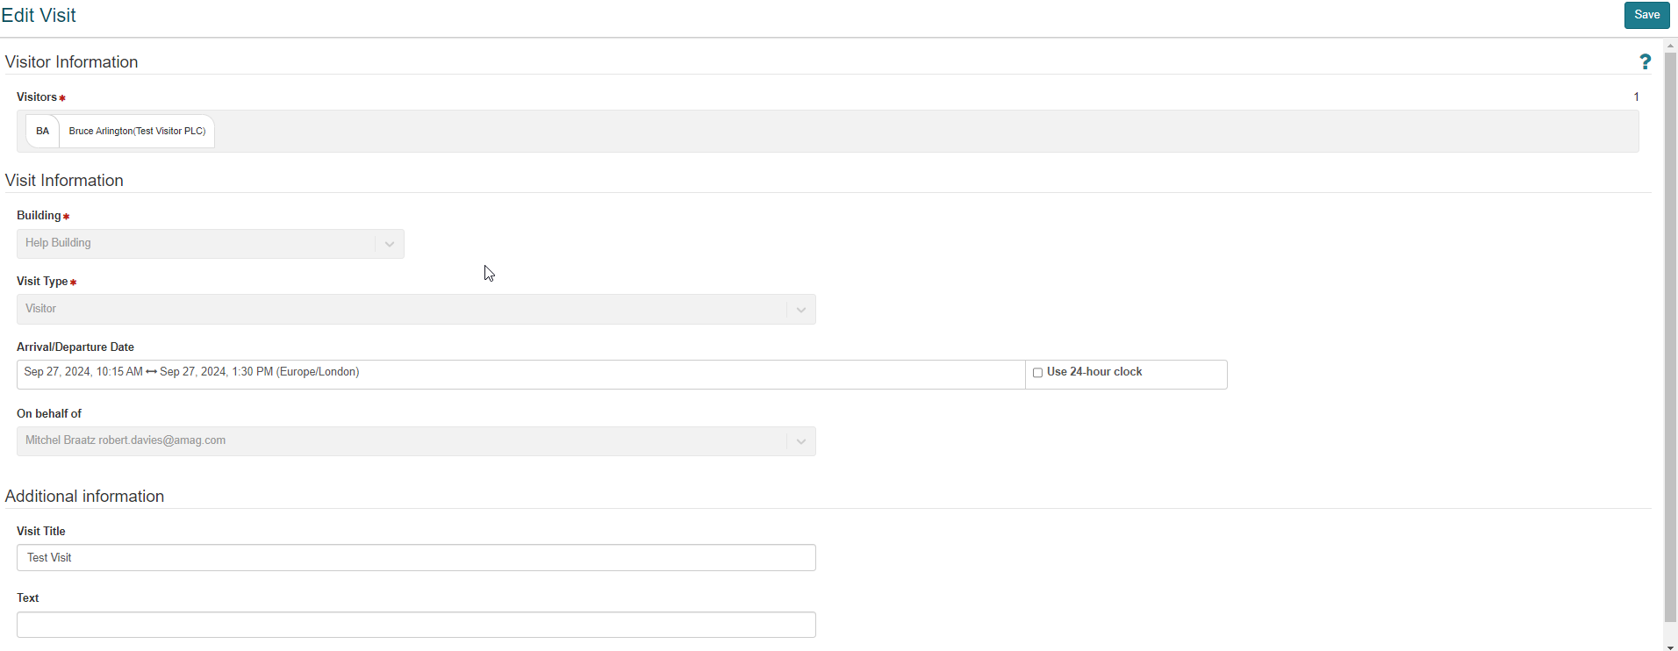Click the Visitors selection field area
1678x651 pixels.
click(828, 131)
